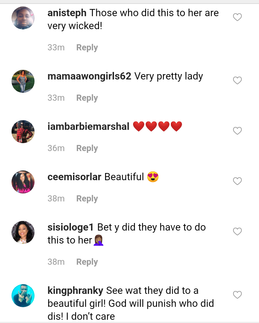The width and height of the screenshot is (259, 323).
Task: View sisiologe1's profile picture
Action: 23,232
